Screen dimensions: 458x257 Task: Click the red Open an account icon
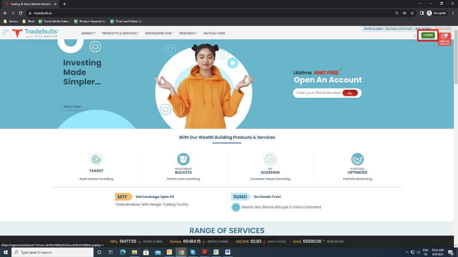(x=444, y=39)
